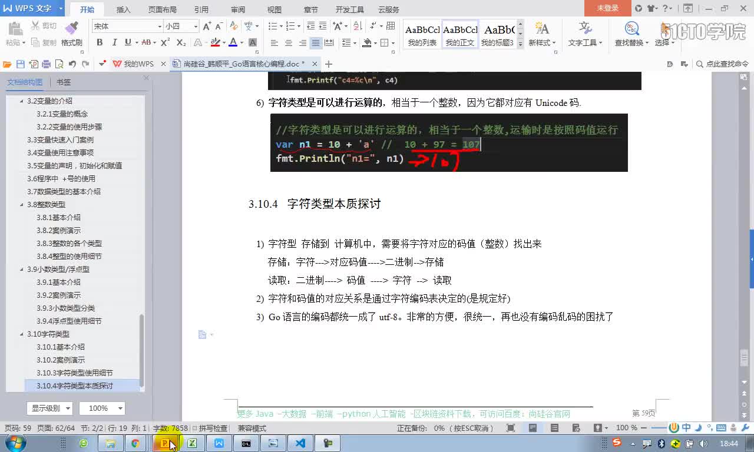The height and width of the screenshot is (452, 754).
Task: Click the table grid icon in ribbon
Action: pyautogui.click(x=390, y=26)
